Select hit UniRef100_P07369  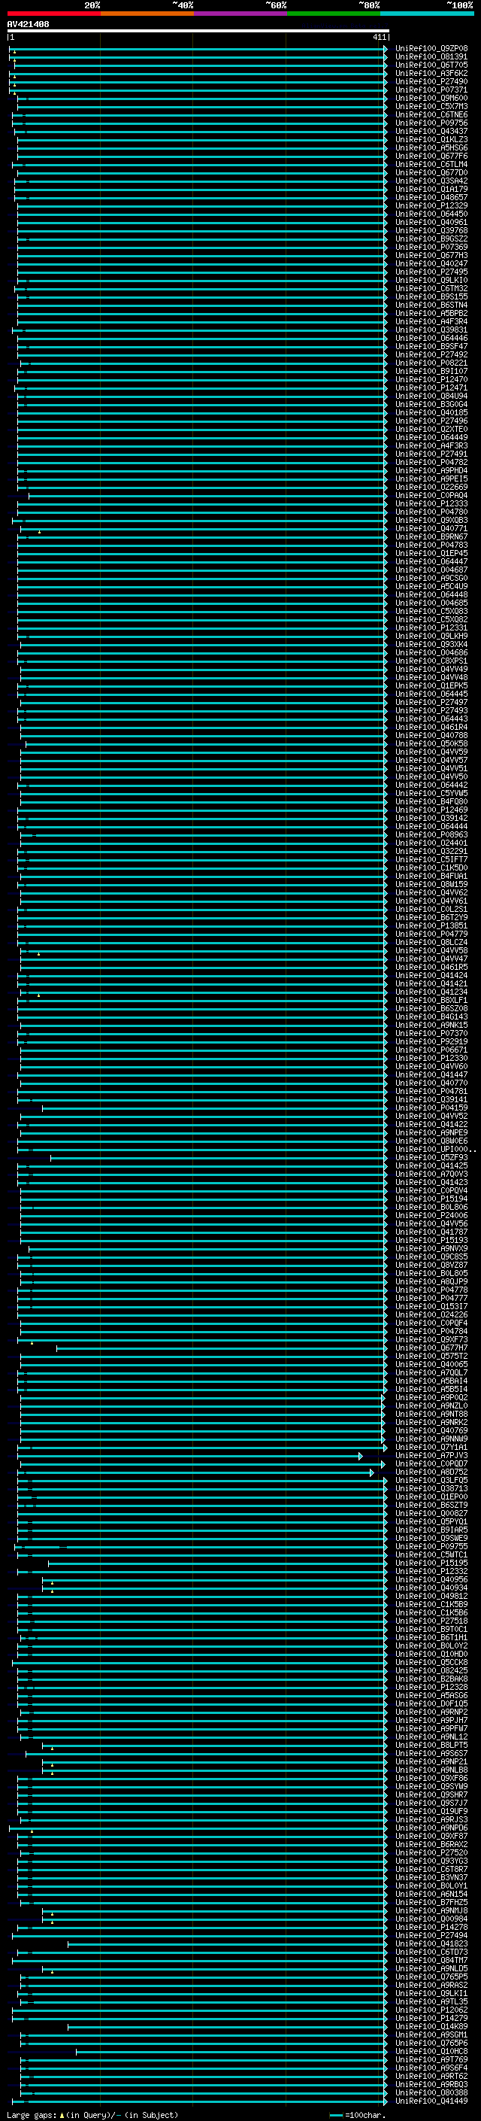pyautogui.click(x=431, y=247)
